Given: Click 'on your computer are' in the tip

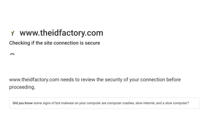Looking at the screenshot, I should point(91,103).
